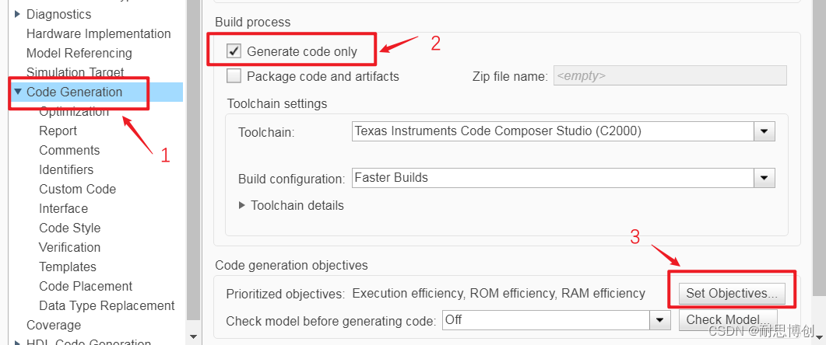Image resolution: width=826 pixels, height=345 pixels.
Task: Toggle the Generate code only checkbox
Action: [x=234, y=52]
